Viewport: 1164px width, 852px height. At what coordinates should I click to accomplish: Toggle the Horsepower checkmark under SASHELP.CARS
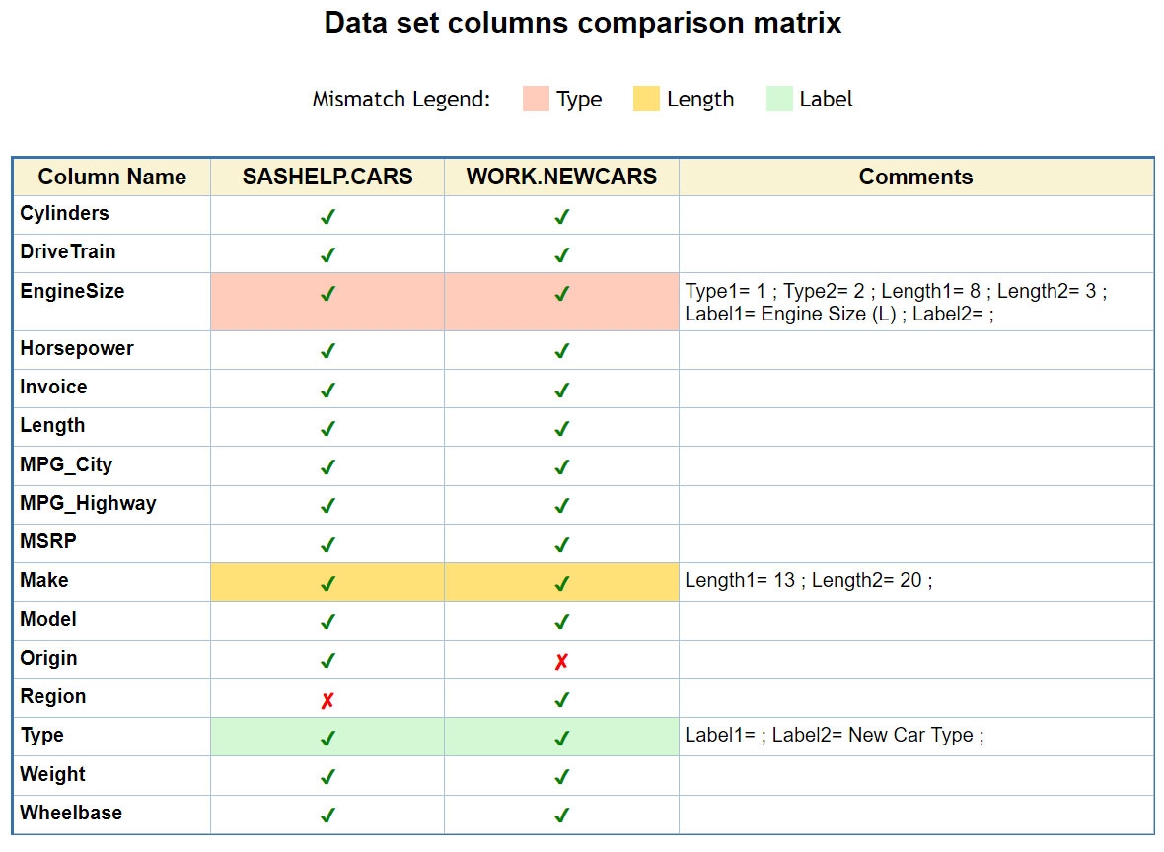pos(327,349)
